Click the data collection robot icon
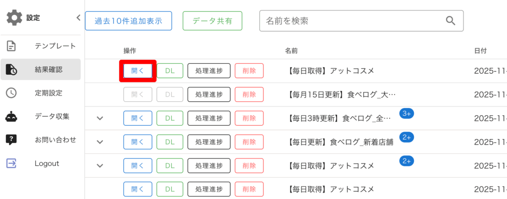 tap(11, 116)
